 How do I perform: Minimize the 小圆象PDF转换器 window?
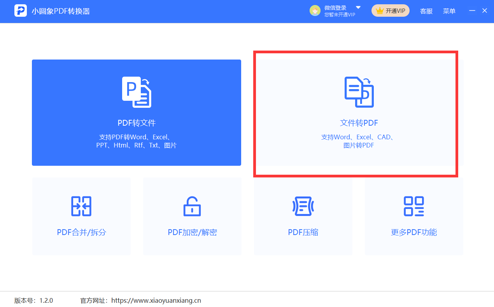471,11
